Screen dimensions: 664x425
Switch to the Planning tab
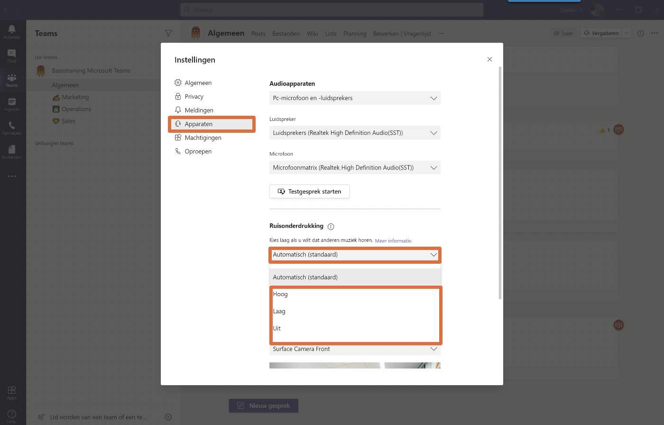(355, 34)
